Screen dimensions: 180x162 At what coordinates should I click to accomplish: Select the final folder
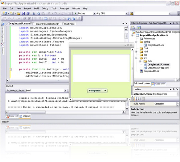coord(146,48)
